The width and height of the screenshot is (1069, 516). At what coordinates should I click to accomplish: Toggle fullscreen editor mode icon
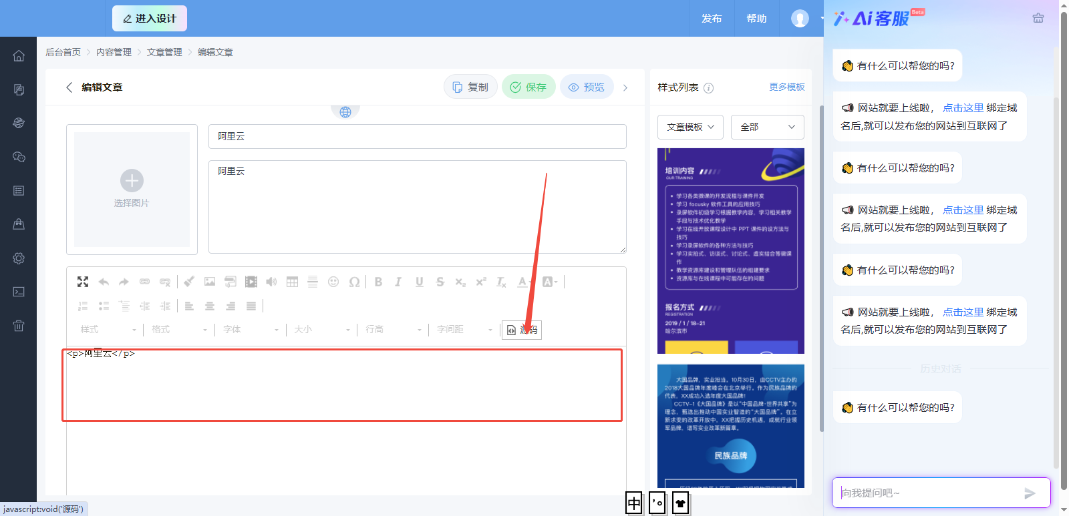point(83,282)
